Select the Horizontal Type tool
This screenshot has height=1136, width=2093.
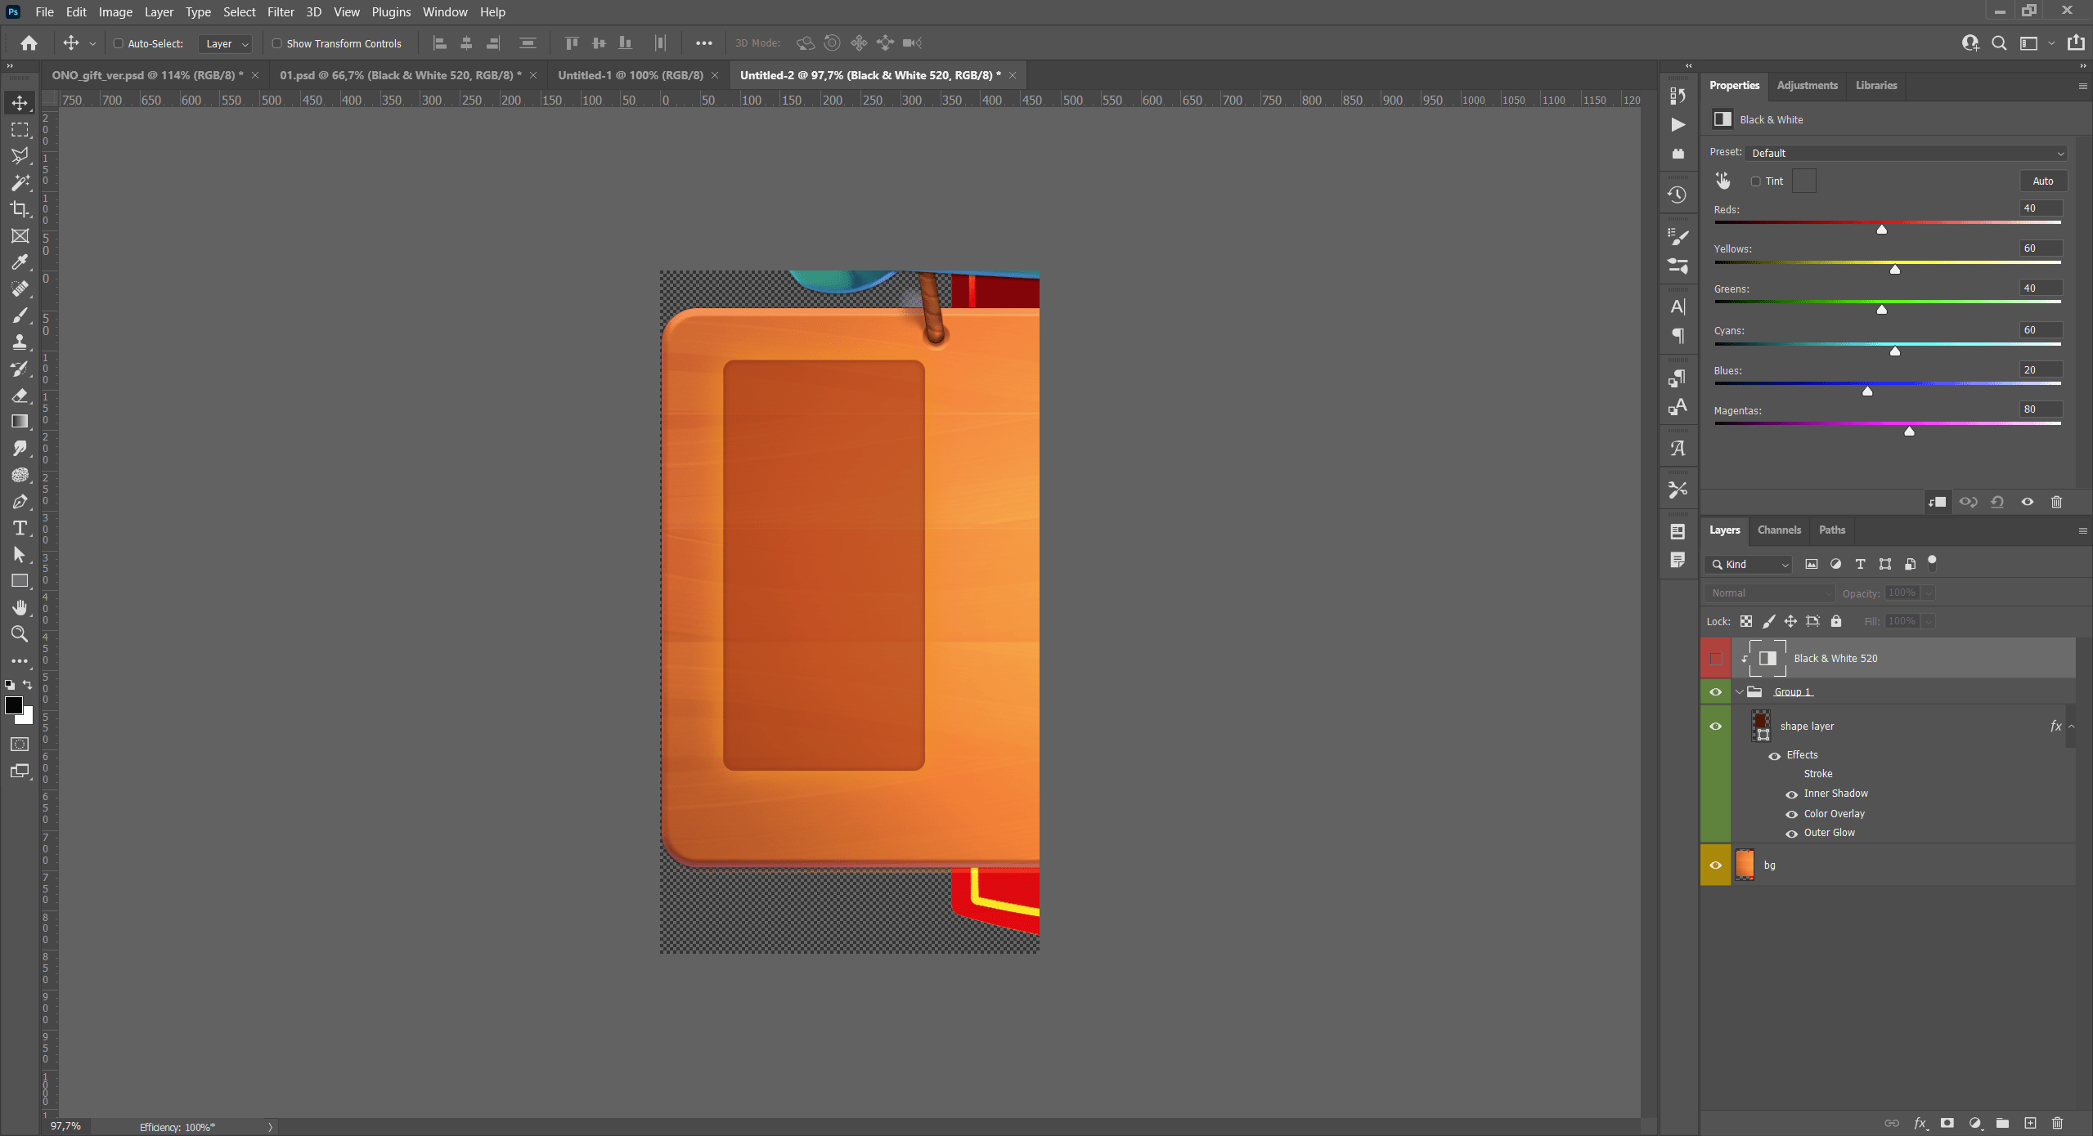20,528
